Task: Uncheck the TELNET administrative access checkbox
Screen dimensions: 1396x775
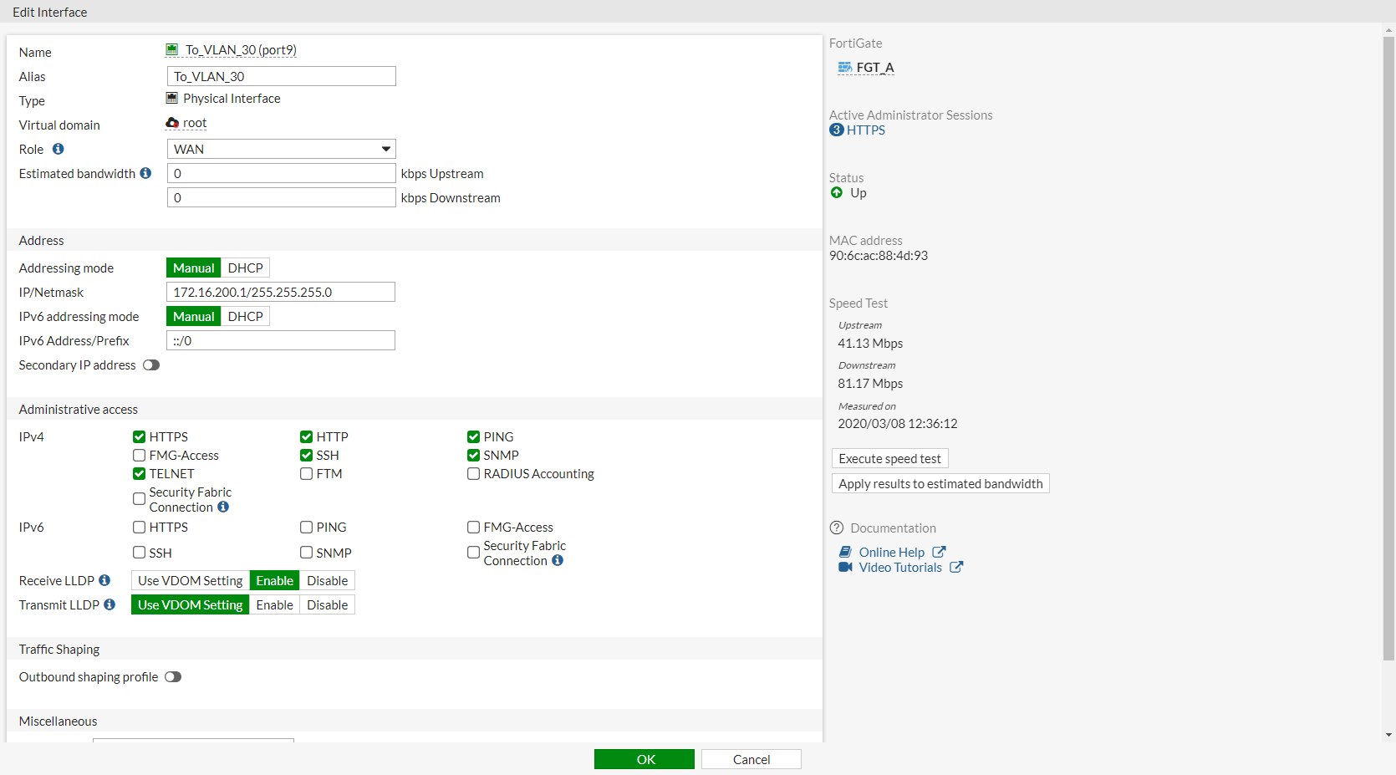Action: (139, 473)
